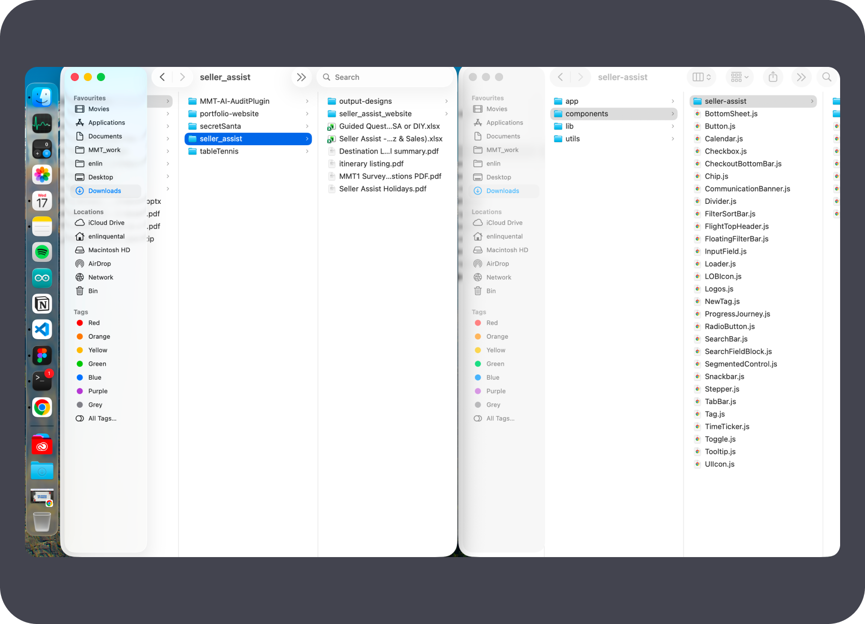The height and width of the screenshot is (624, 865).
Task: Open Finder from the Dock
Action: click(x=42, y=97)
